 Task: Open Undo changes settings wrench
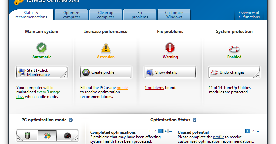[x=257, y=76]
